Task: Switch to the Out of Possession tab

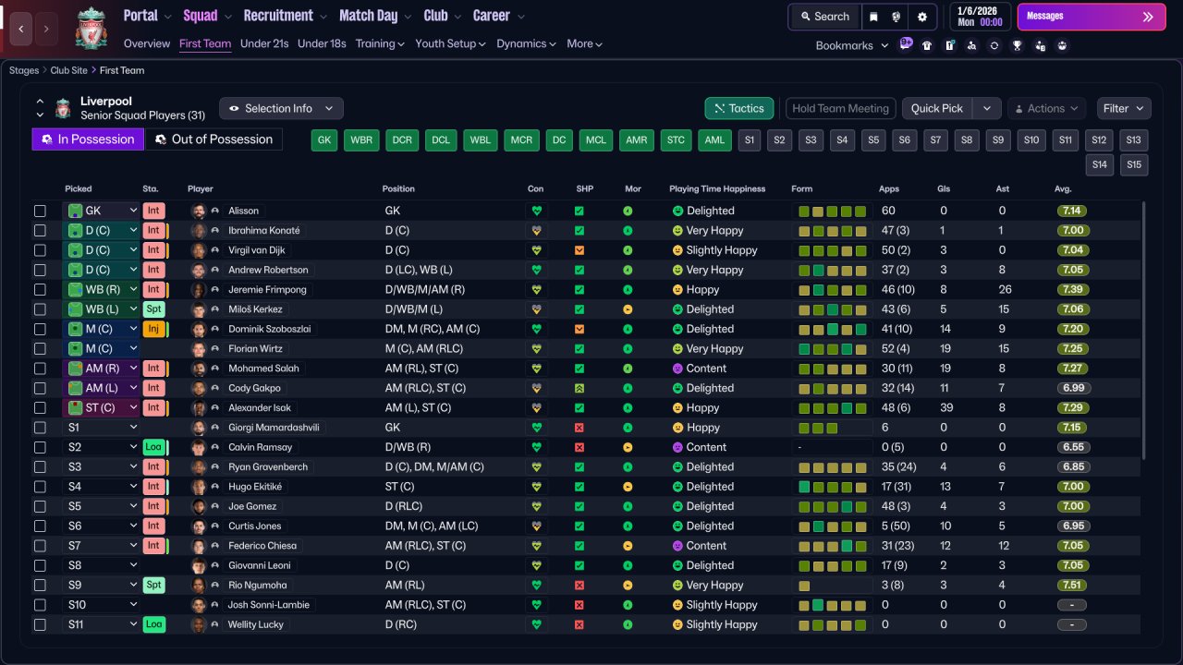Action: [213, 139]
